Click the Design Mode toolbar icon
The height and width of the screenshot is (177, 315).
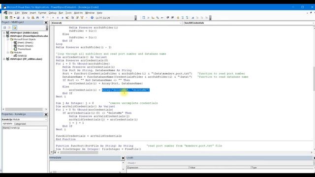click(x=67, y=18)
